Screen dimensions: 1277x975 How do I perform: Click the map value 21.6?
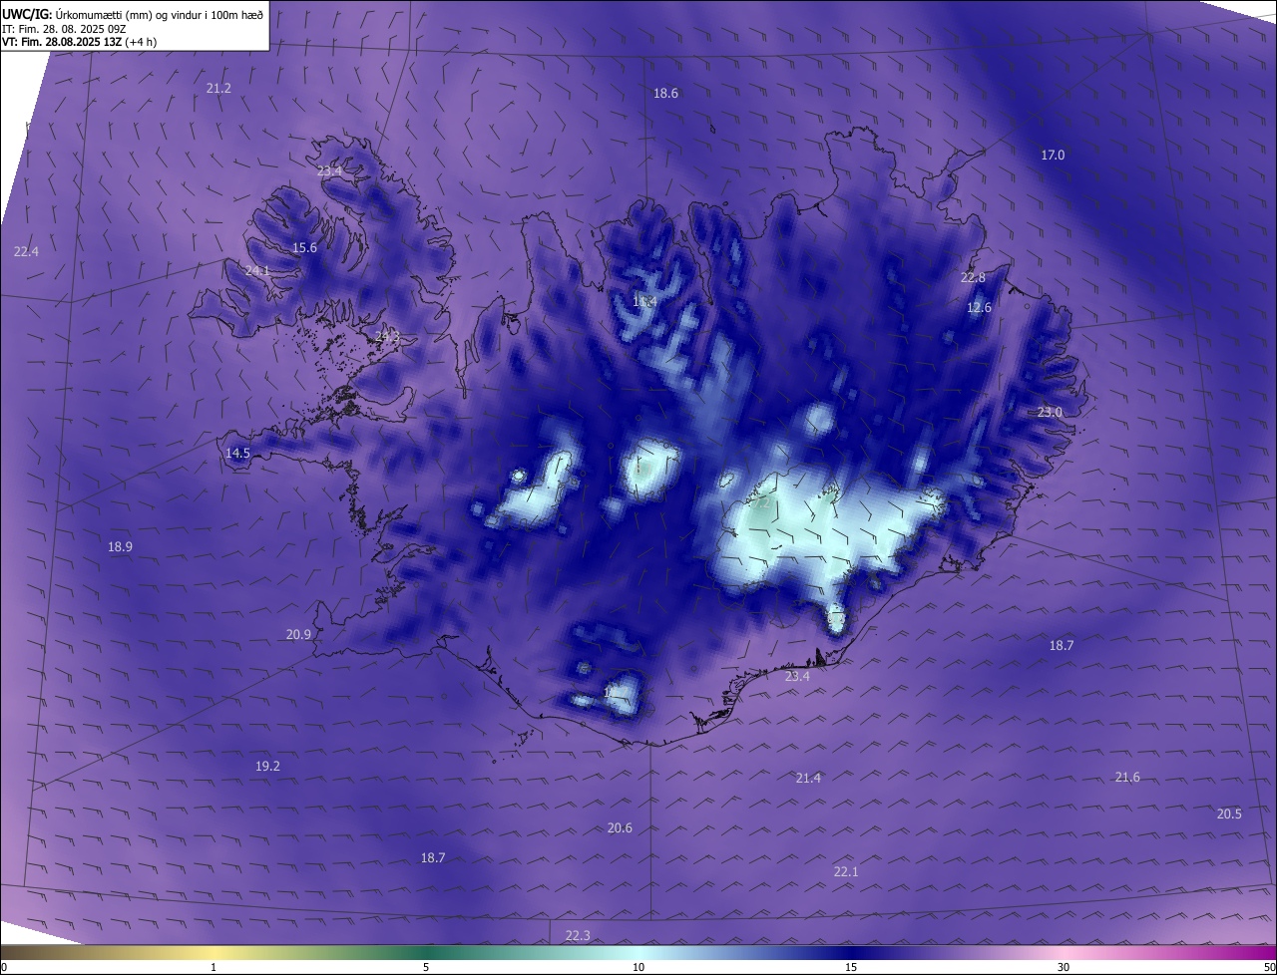point(1127,778)
